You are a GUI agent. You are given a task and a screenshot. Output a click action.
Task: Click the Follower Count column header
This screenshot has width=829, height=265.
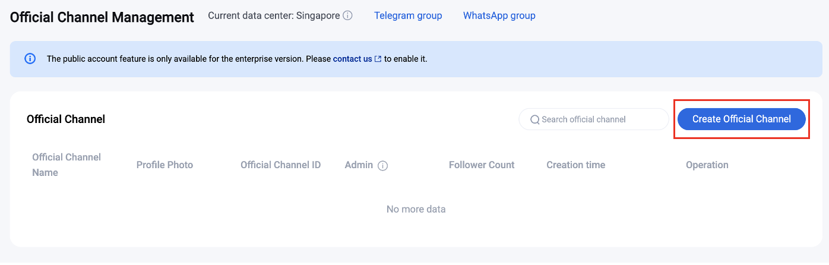tap(482, 165)
